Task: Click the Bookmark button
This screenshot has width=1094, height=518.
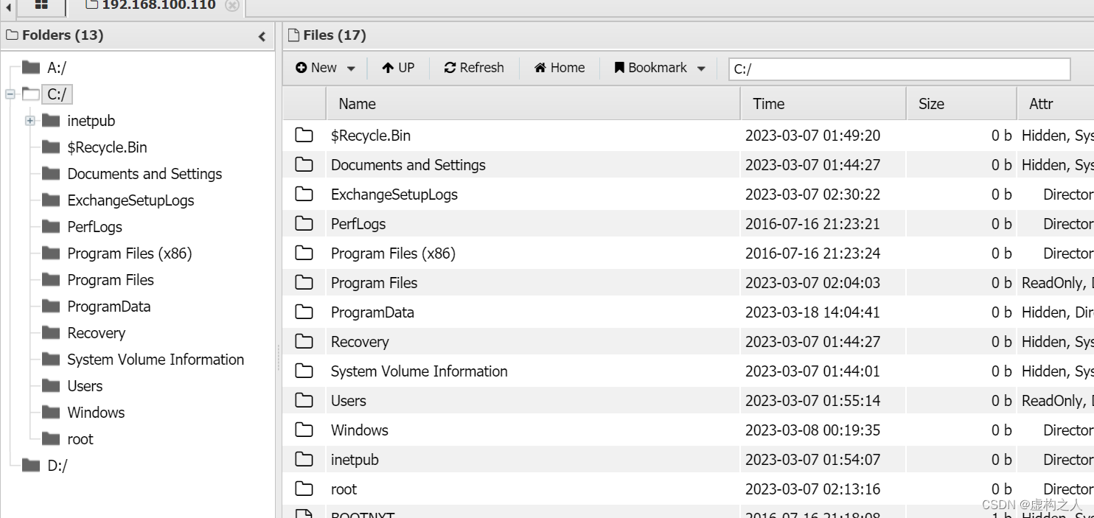Action: [x=651, y=68]
